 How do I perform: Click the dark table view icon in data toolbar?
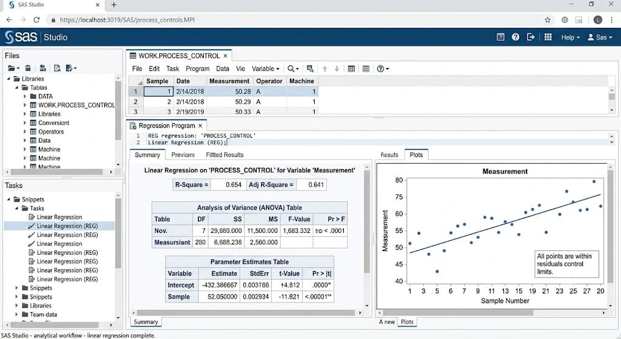[351, 69]
